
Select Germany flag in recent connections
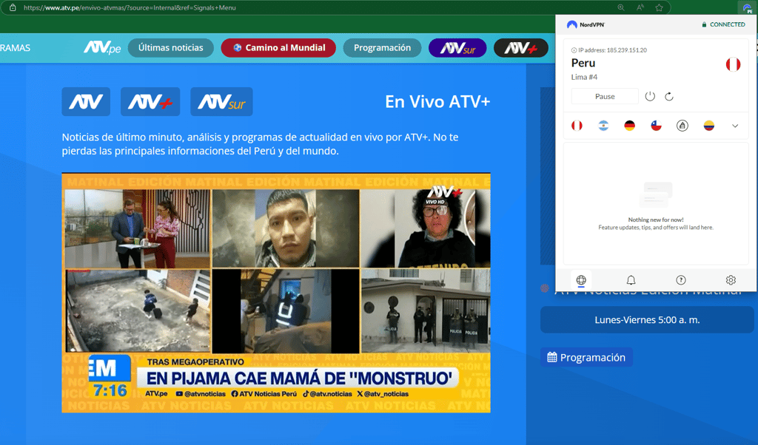[629, 126]
